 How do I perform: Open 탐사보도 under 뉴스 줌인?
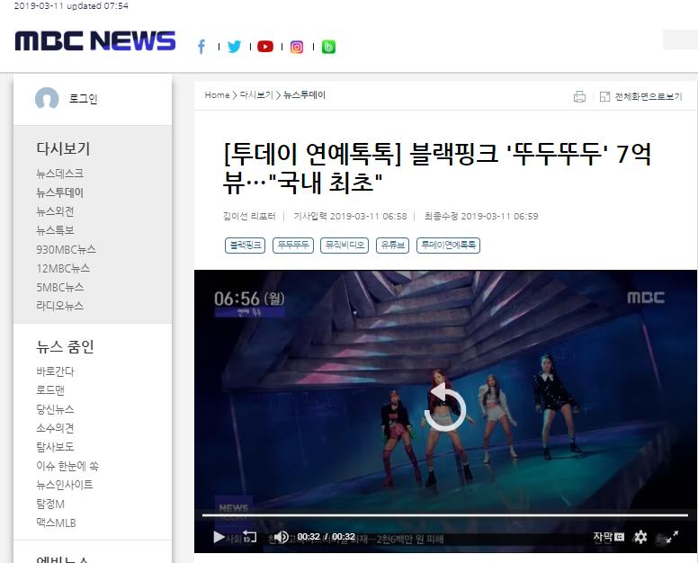pyautogui.click(x=55, y=447)
